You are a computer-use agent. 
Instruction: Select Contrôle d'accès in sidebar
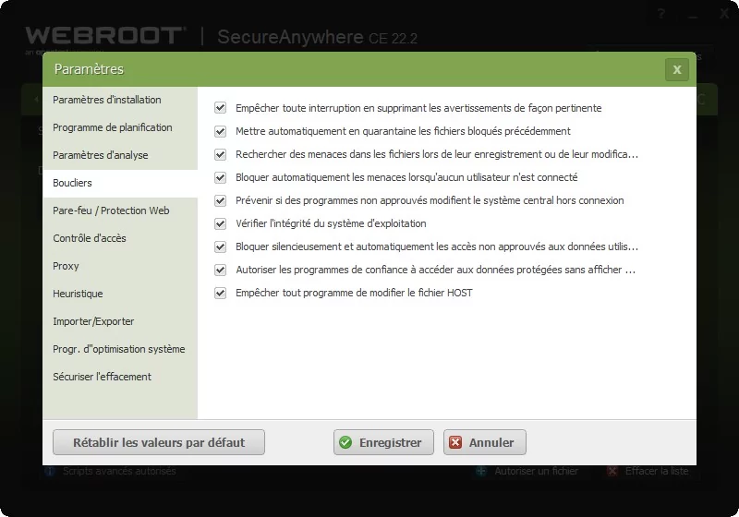(90, 238)
